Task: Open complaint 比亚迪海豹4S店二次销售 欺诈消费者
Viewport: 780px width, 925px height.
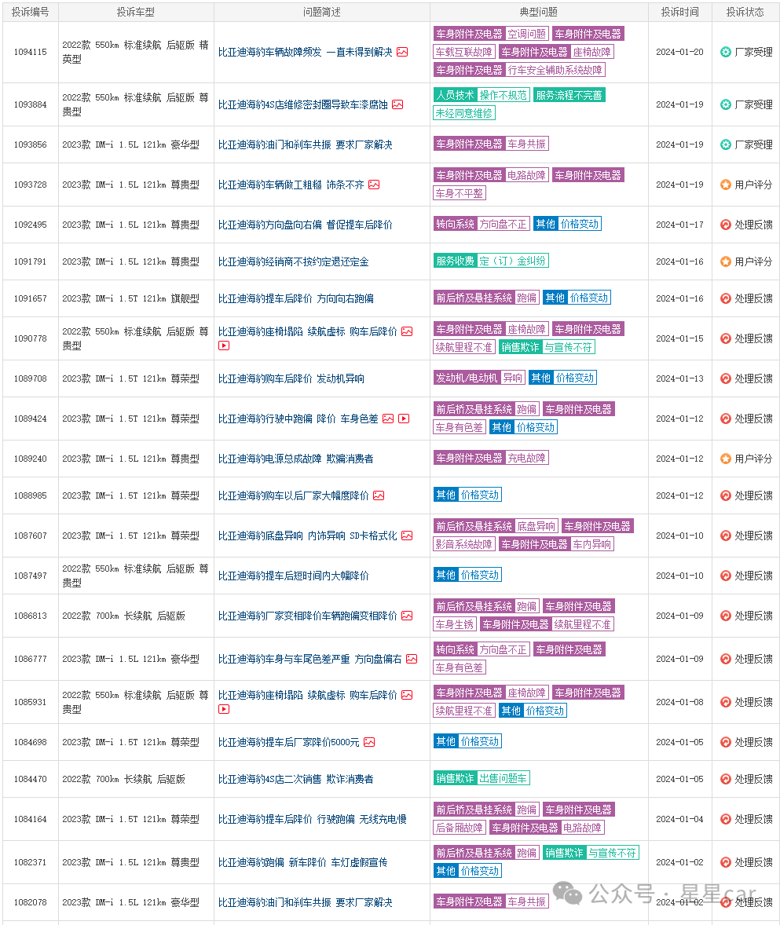Action: coord(295,779)
